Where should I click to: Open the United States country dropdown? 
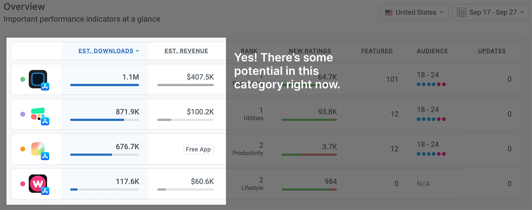pyautogui.click(x=414, y=12)
